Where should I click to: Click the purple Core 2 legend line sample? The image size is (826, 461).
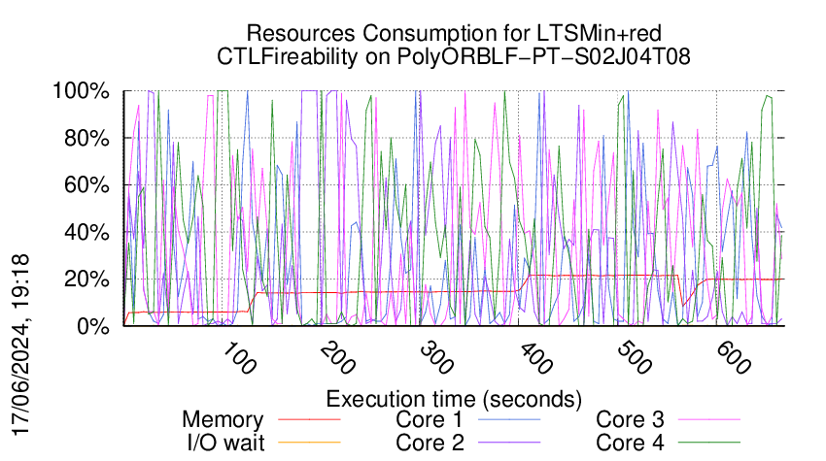coord(509,443)
